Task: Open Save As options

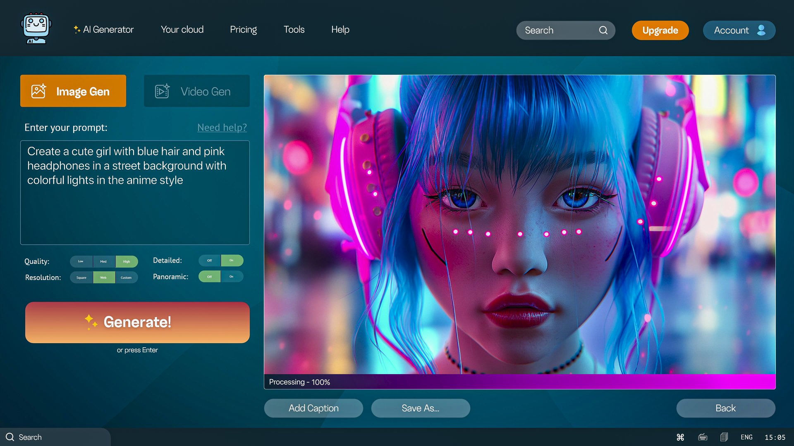Action: [x=421, y=408]
